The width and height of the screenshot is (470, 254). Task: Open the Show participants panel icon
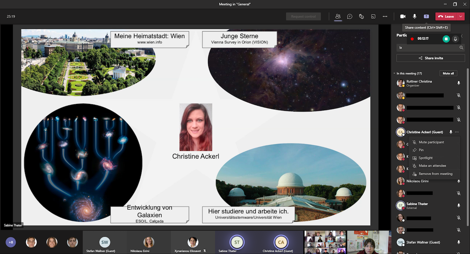tap(338, 17)
